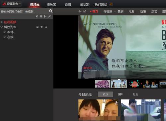Switch to the 视频库 tab
Viewport: 166px width, 121px height.
click(35, 5)
